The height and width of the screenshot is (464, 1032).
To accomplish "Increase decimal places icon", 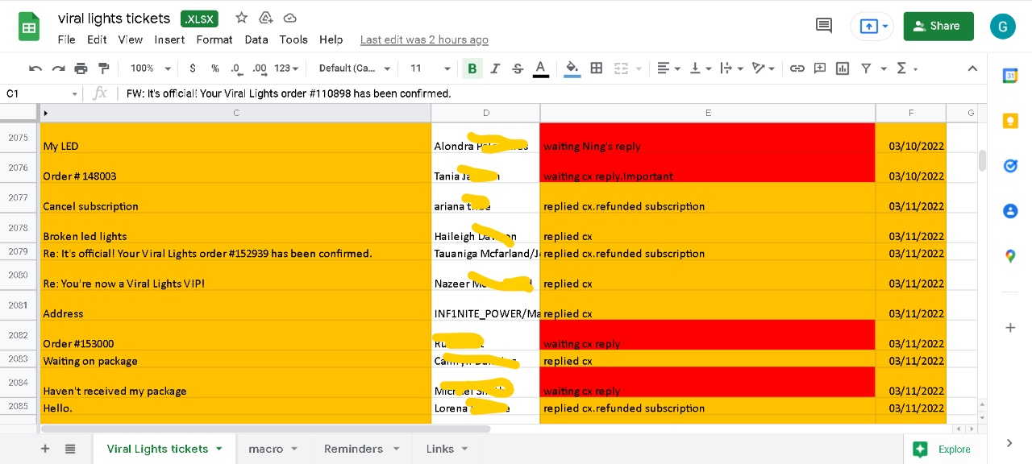I will pos(259,68).
